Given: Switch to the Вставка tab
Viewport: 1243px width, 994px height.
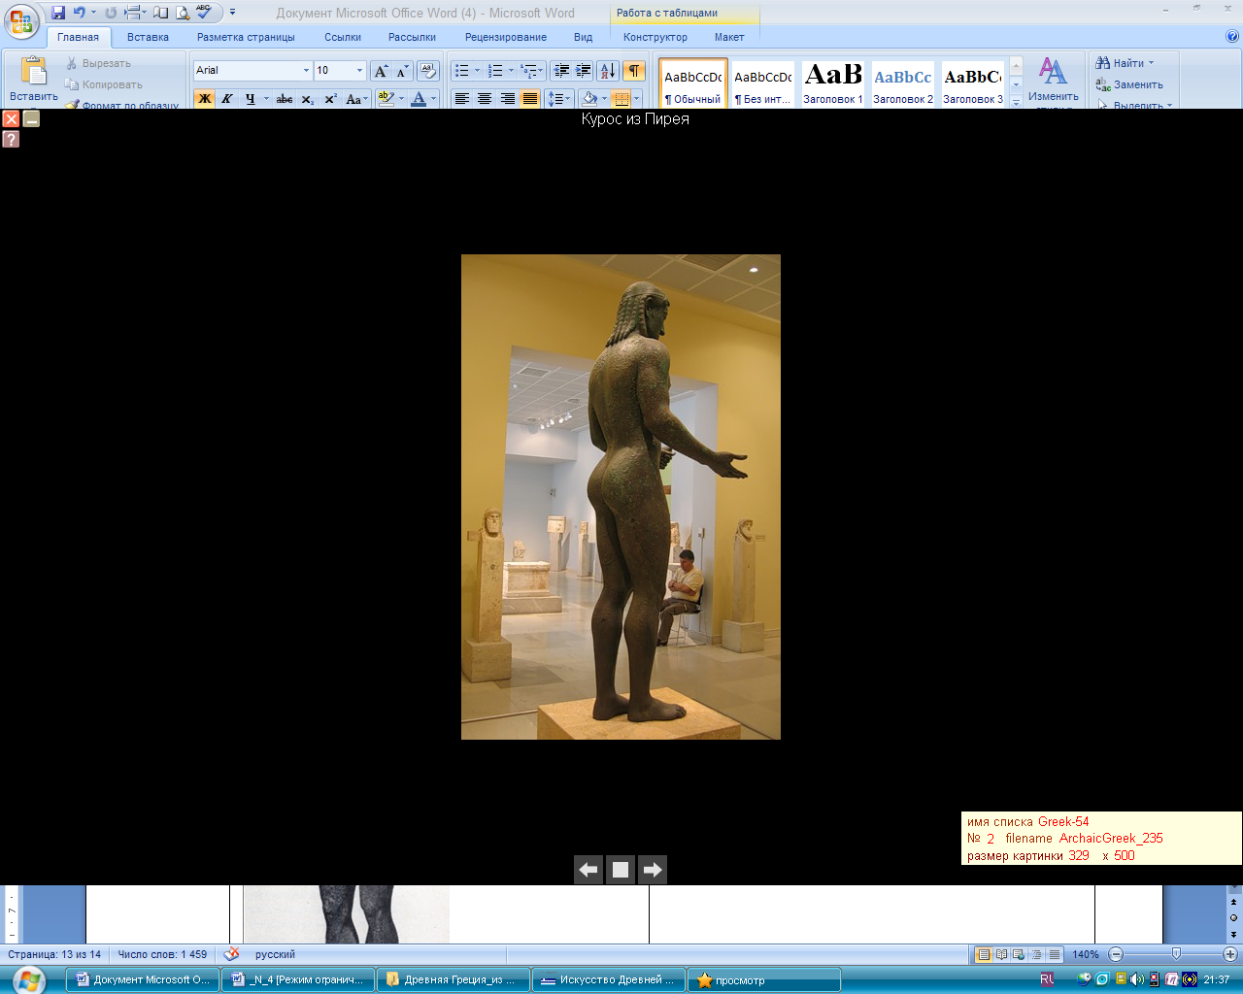Looking at the screenshot, I should (148, 37).
